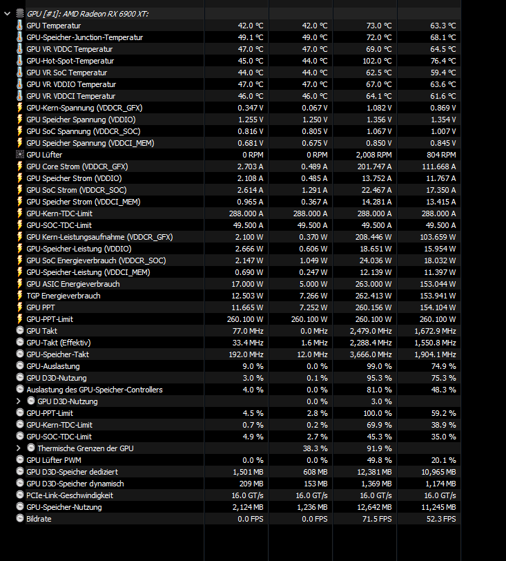Screen dimensions: 506x561
Task: Expand the Thermische Grenzen der GPU subgroup
Action: pos(19,448)
